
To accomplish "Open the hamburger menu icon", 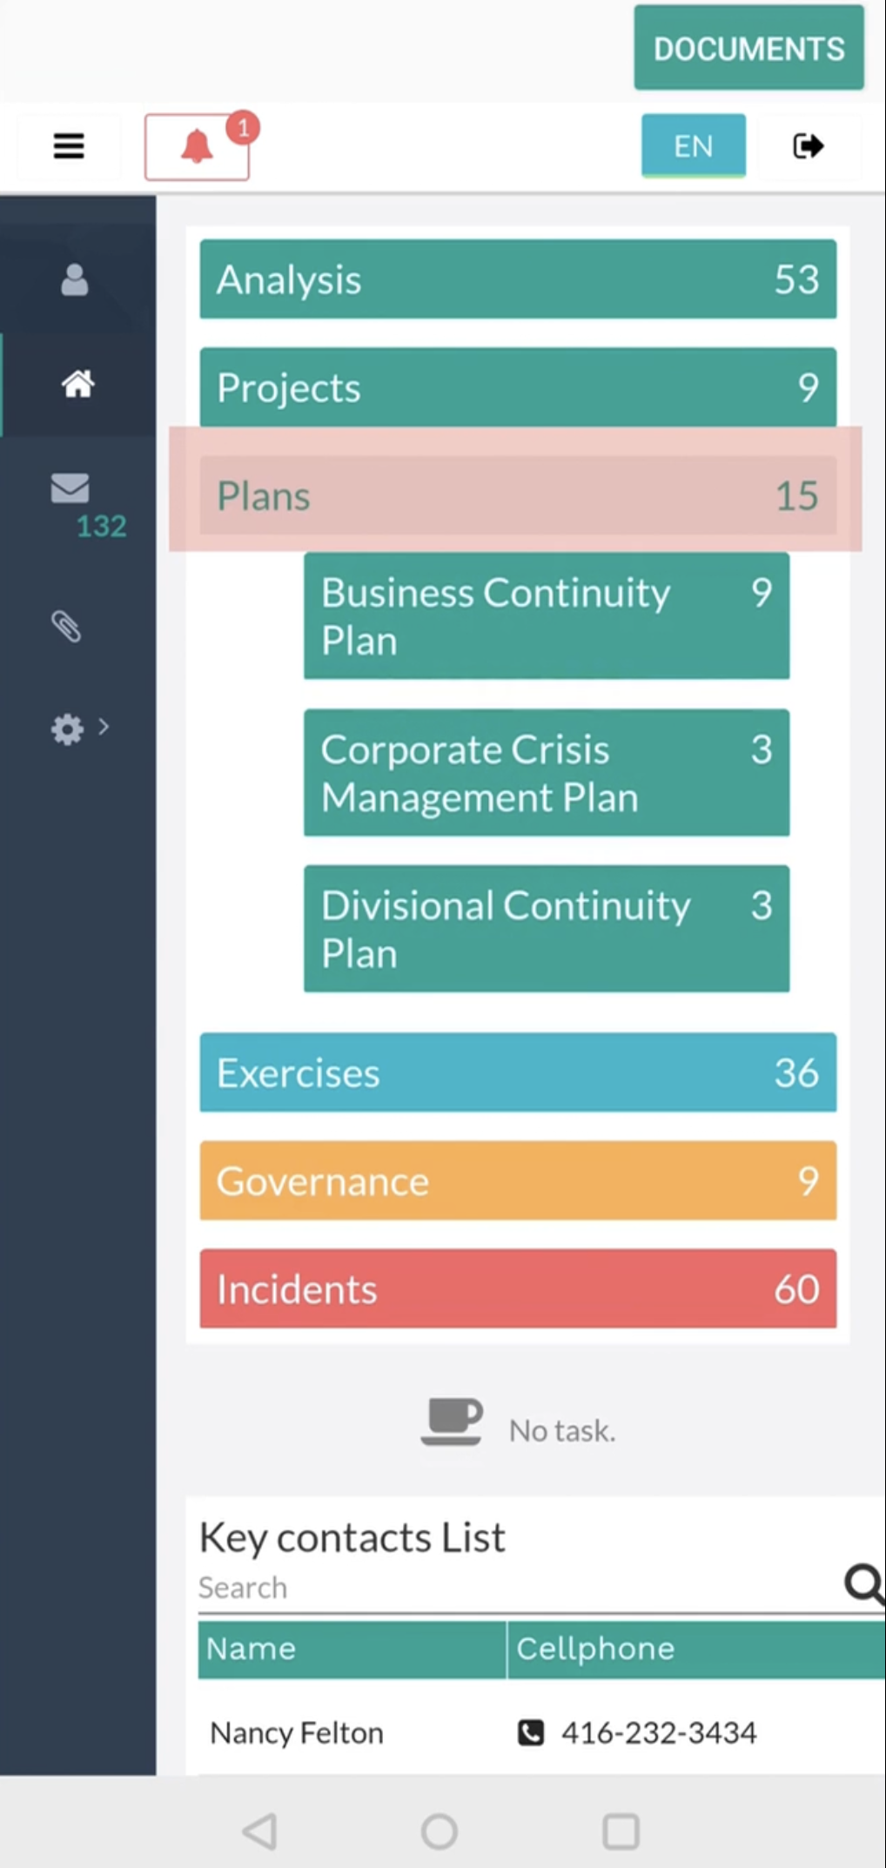I will point(69,145).
